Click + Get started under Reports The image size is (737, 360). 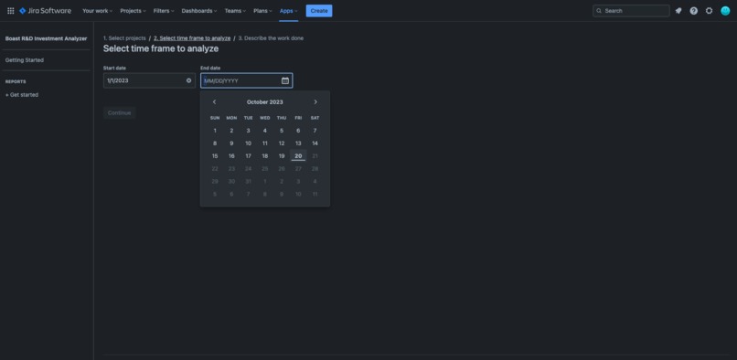point(22,95)
